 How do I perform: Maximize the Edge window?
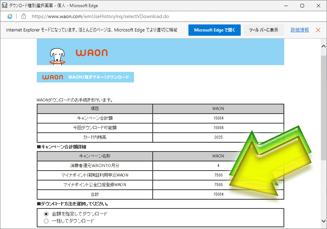[302, 6]
